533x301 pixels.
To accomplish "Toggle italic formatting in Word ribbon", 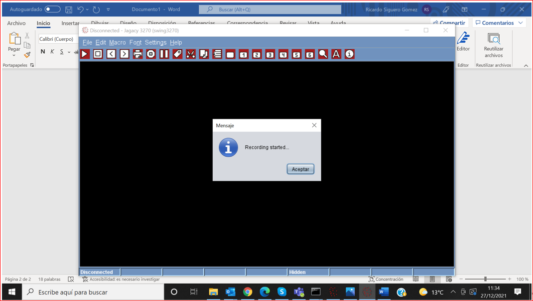I will pos(52,52).
